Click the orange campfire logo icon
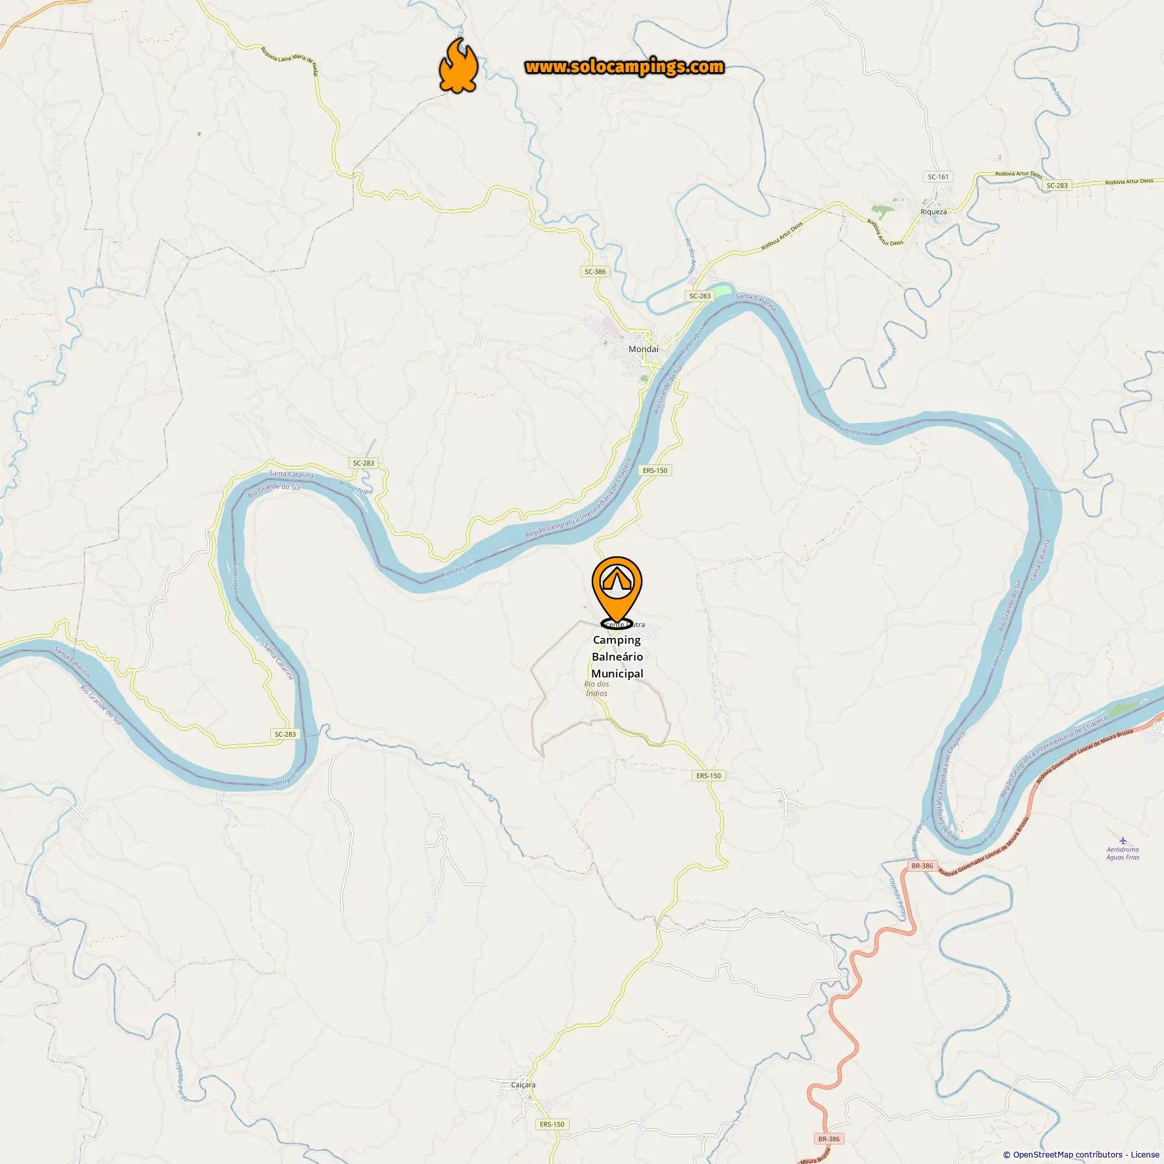Screen dimensions: 1164x1164 [x=459, y=65]
